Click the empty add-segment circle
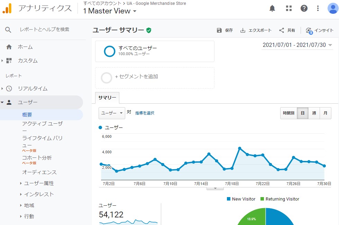 click(107, 78)
